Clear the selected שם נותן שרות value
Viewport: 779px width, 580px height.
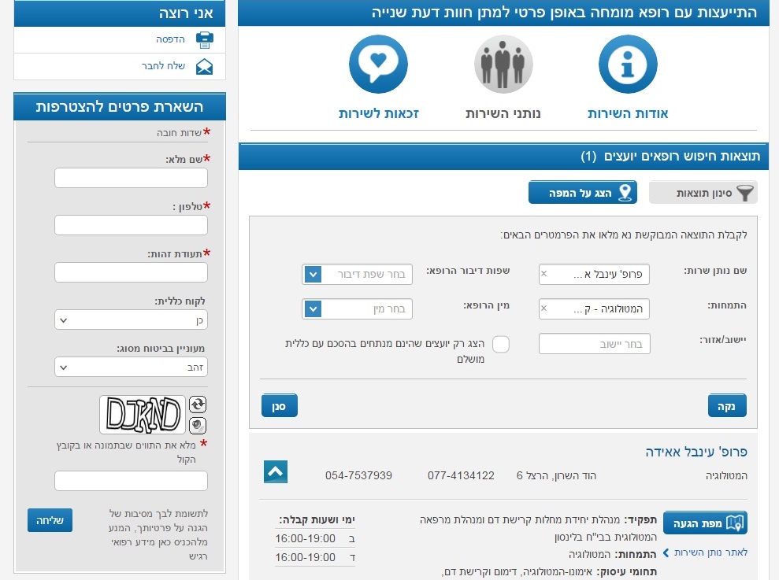543,275
